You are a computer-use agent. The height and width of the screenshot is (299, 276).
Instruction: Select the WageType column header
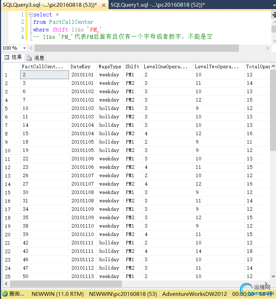110,67
